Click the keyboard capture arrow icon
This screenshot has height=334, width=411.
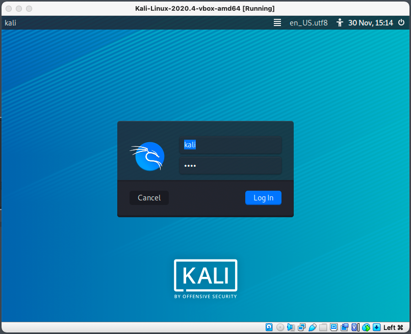tap(376, 327)
